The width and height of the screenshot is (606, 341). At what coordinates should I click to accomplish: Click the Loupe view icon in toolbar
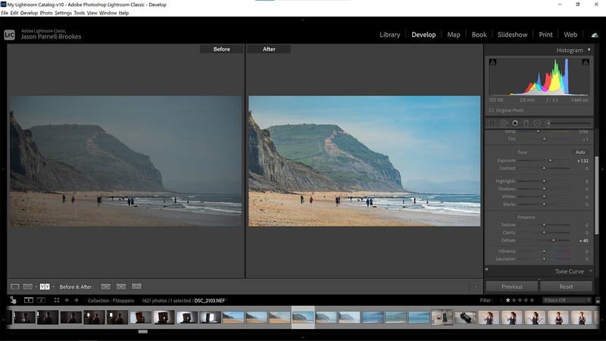coord(14,286)
